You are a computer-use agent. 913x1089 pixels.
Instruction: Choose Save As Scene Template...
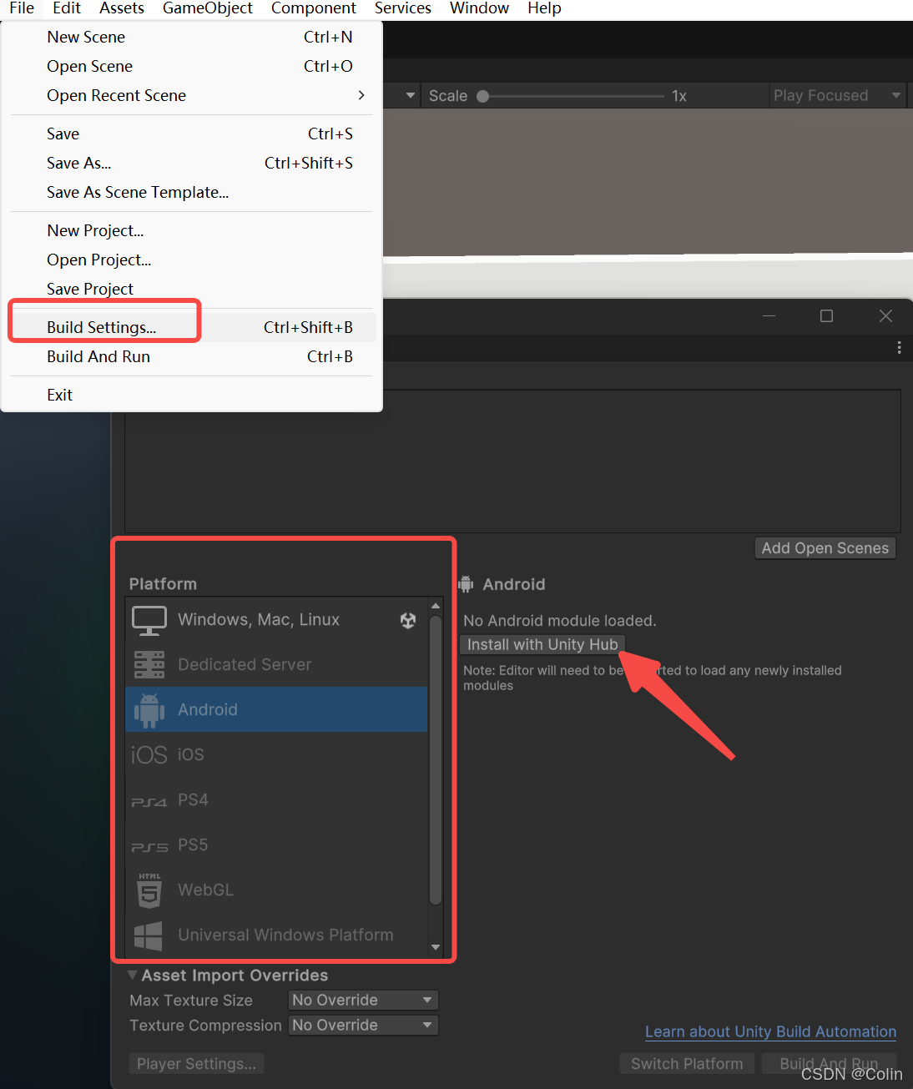point(192,192)
